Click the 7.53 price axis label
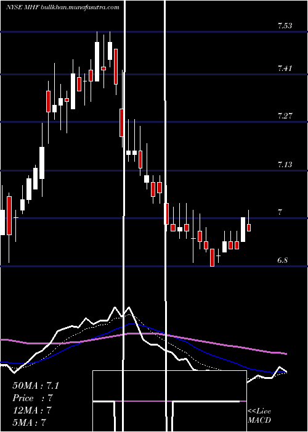The width and height of the screenshot is (308, 432). tap(285, 27)
